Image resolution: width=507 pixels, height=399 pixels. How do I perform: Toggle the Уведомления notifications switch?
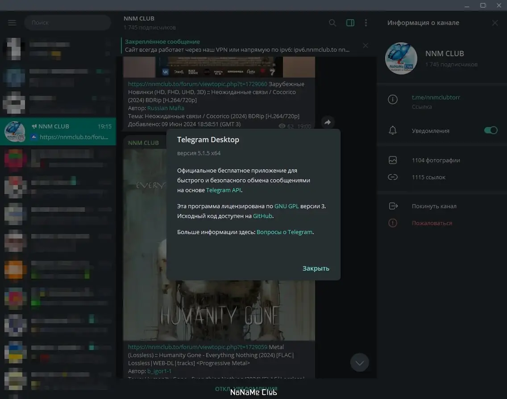pos(490,130)
